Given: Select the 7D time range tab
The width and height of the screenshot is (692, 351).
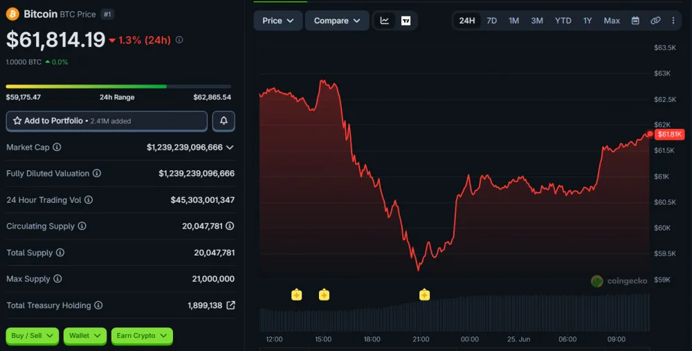Looking at the screenshot, I should (491, 21).
